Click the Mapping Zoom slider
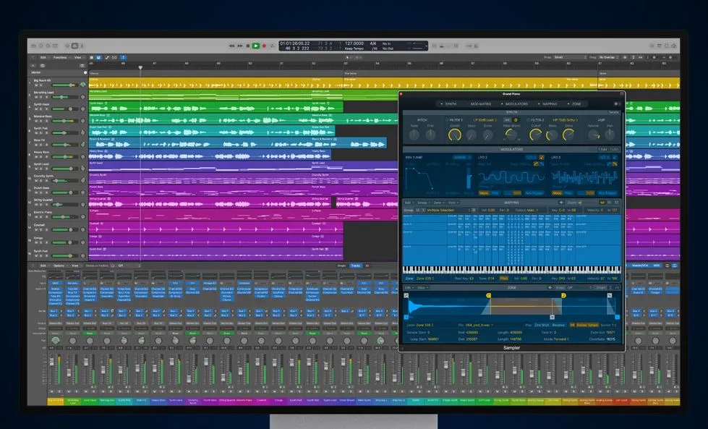The height and width of the screenshot is (429, 708). coord(589,203)
